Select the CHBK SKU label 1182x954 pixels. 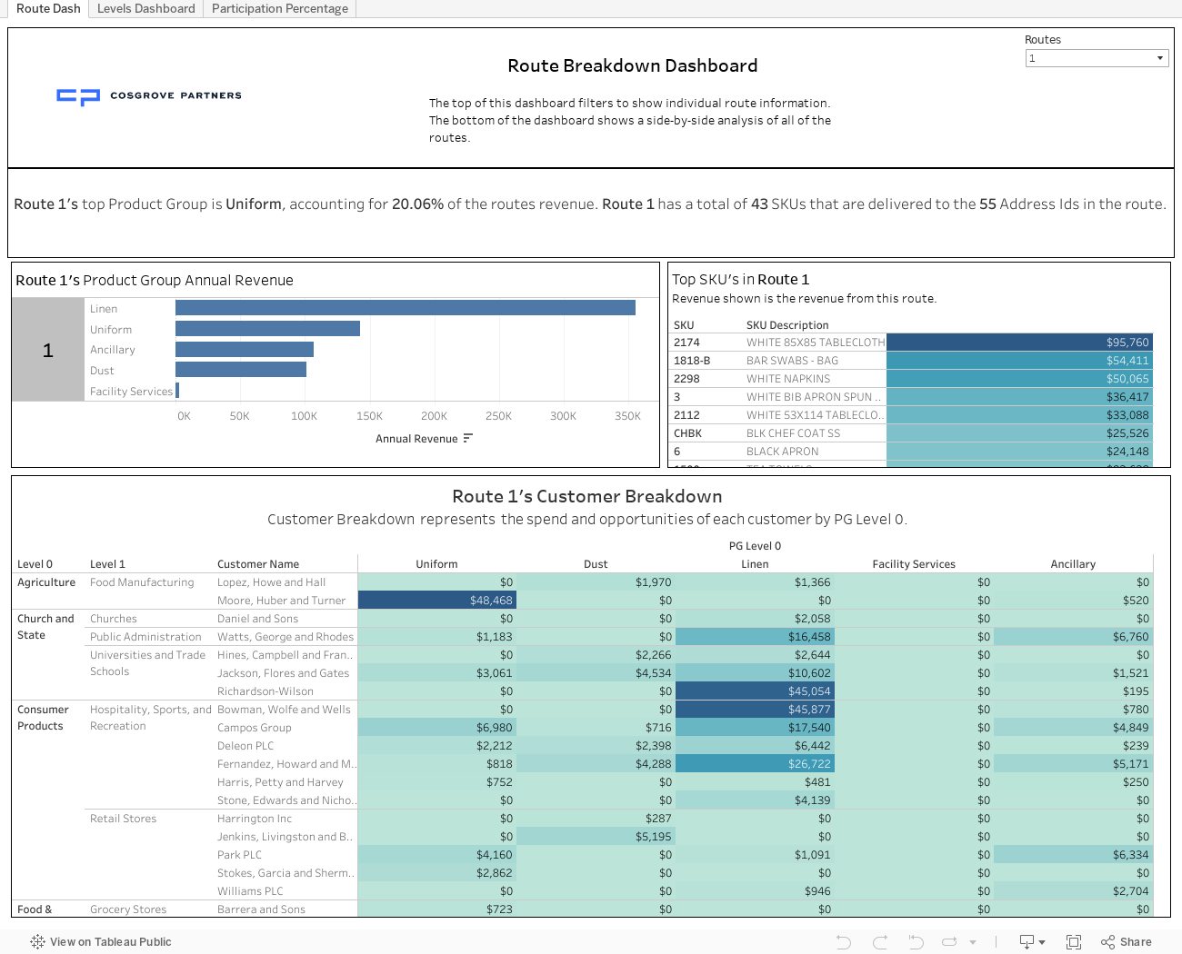[687, 433]
